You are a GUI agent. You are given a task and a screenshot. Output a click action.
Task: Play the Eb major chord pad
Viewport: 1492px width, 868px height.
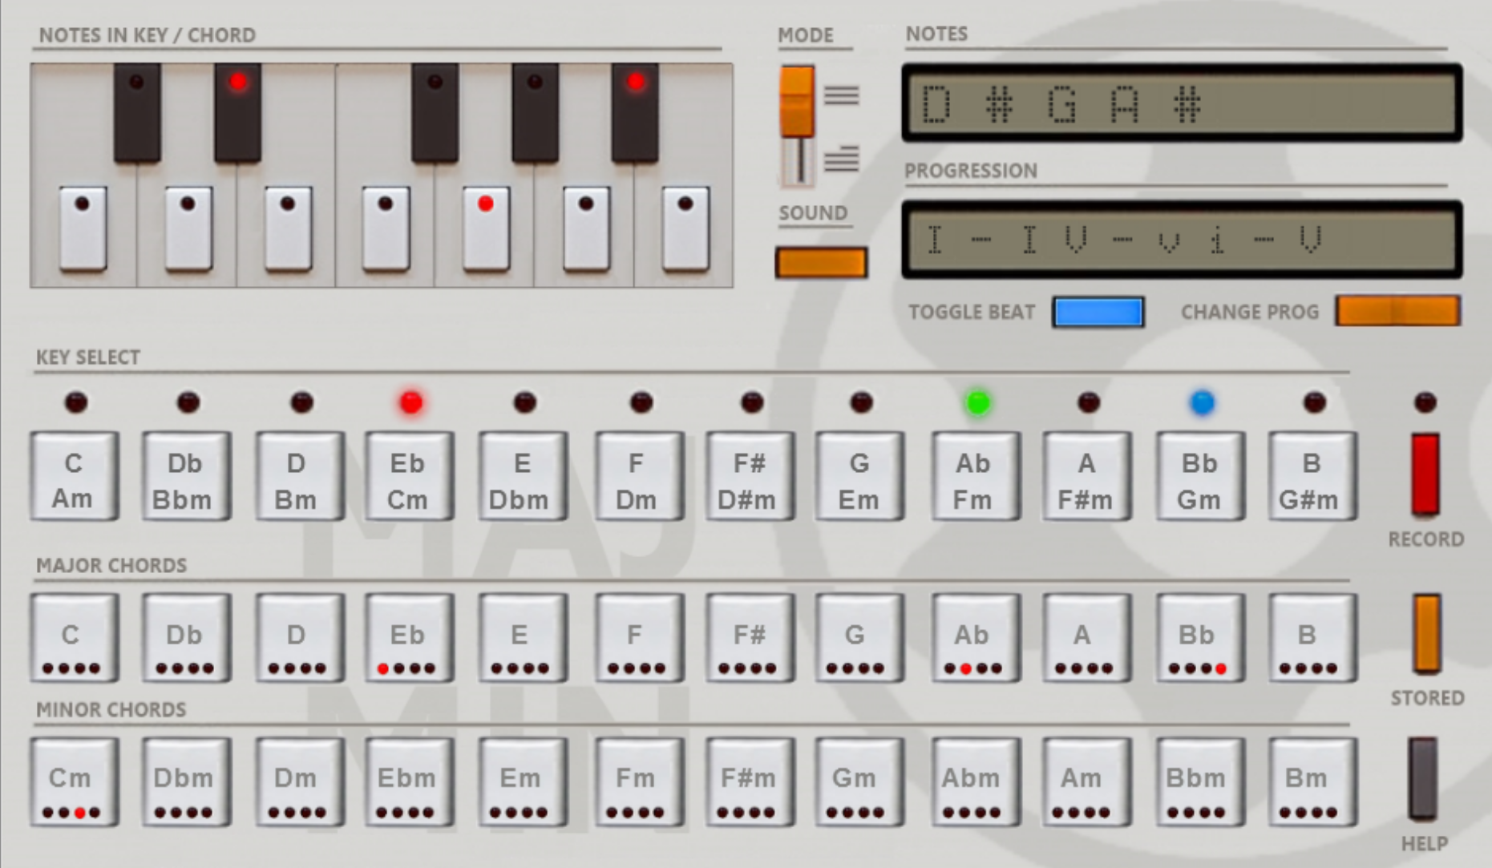pyautogui.click(x=410, y=638)
